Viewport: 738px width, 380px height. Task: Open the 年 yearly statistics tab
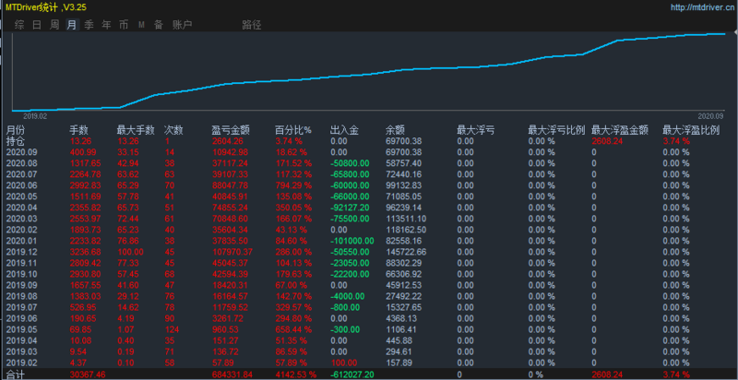point(107,25)
